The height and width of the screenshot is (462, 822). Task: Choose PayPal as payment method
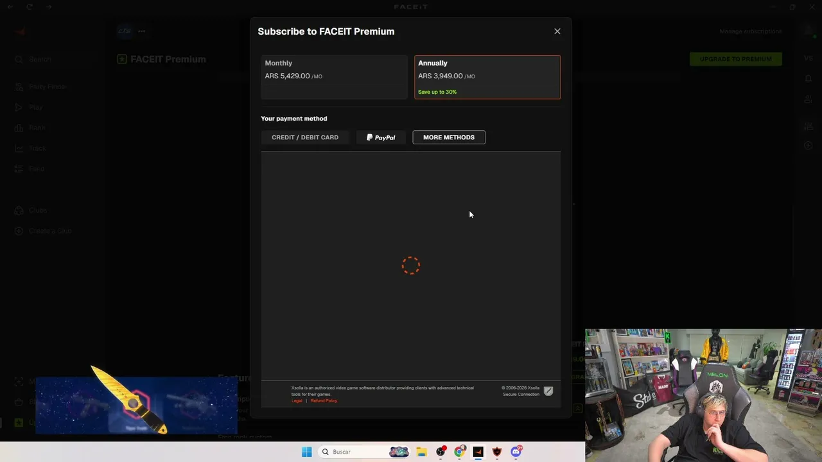tap(381, 137)
